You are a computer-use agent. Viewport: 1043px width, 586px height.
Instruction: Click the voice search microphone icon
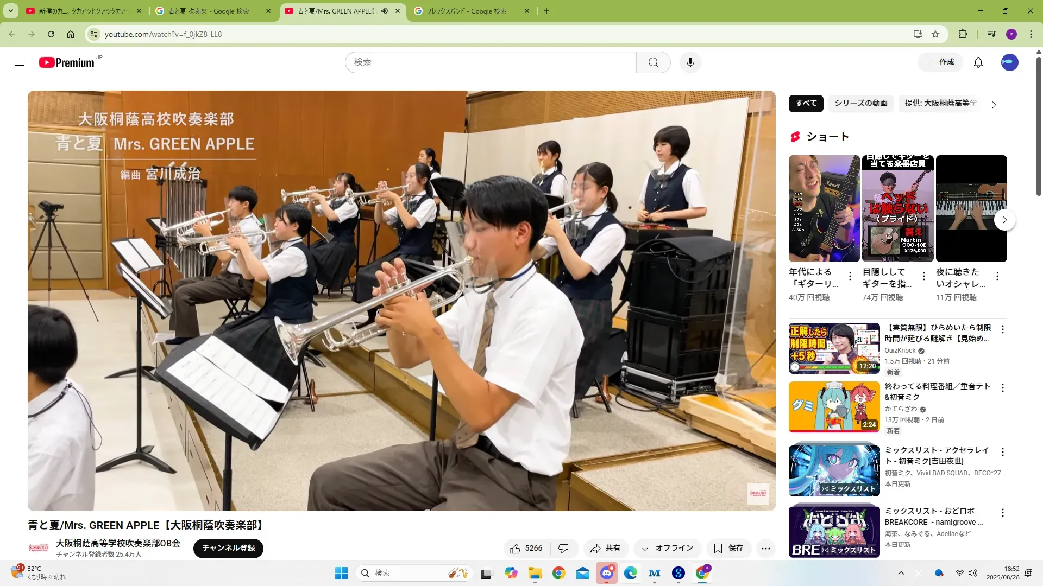point(690,62)
